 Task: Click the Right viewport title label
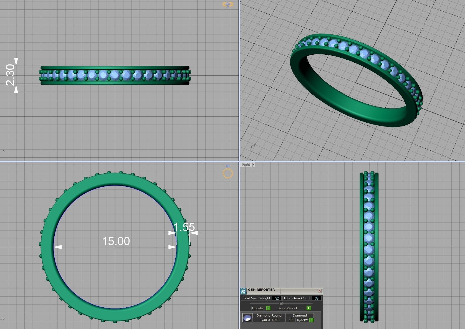246,164
